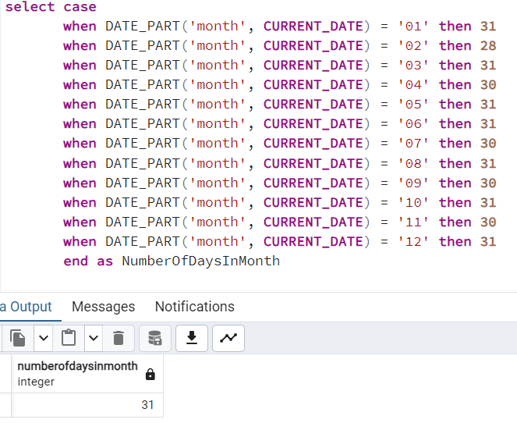517x423 pixels.
Task: Click the Download results icon
Action: (x=192, y=338)
